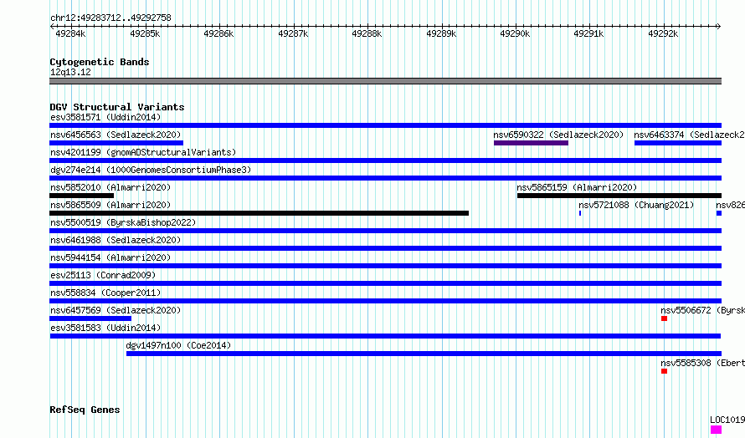745x438 pixels.
Task: Click the esv25113 (Conrad2009) label
Action: pyautogui.click(x=103, y=275)
